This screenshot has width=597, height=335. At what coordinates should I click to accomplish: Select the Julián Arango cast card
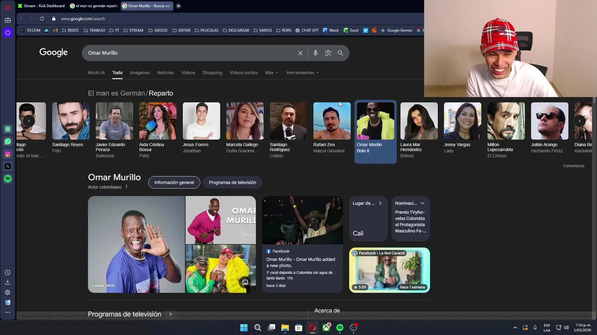click(x=549, y=128)
